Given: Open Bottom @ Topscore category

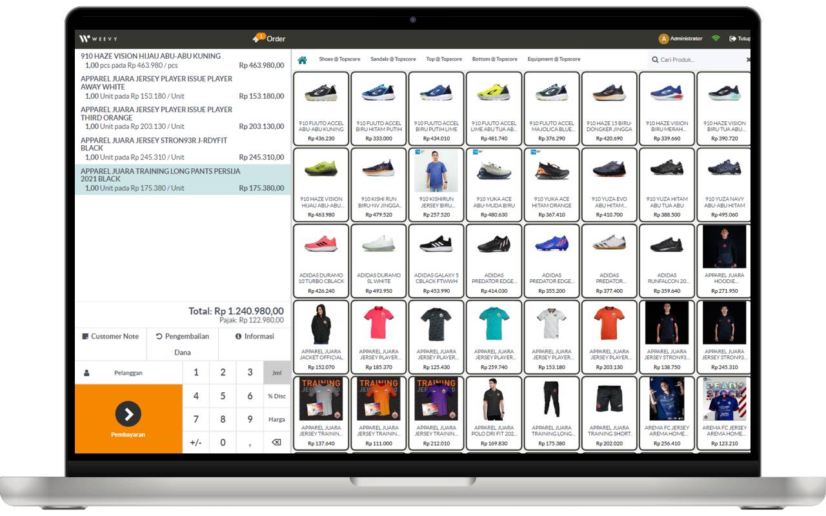Looking at the screenshot, I should pos(494,59).
